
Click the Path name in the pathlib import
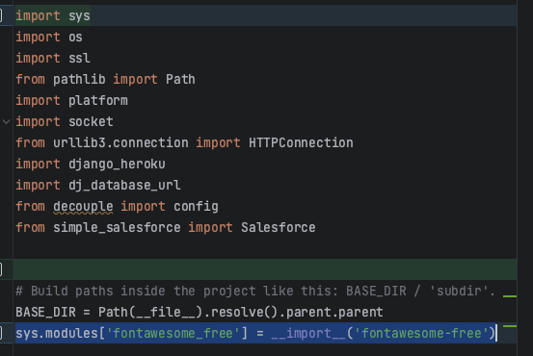click(180, 80)
